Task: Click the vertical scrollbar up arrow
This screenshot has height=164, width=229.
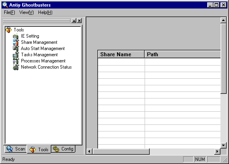Action: click(223, 20)
